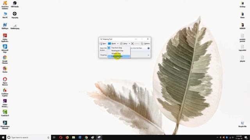Click the Snipping Tool taskbar icon
The width and height of the screenshot is (250, 140).
(x=99, y=137)
